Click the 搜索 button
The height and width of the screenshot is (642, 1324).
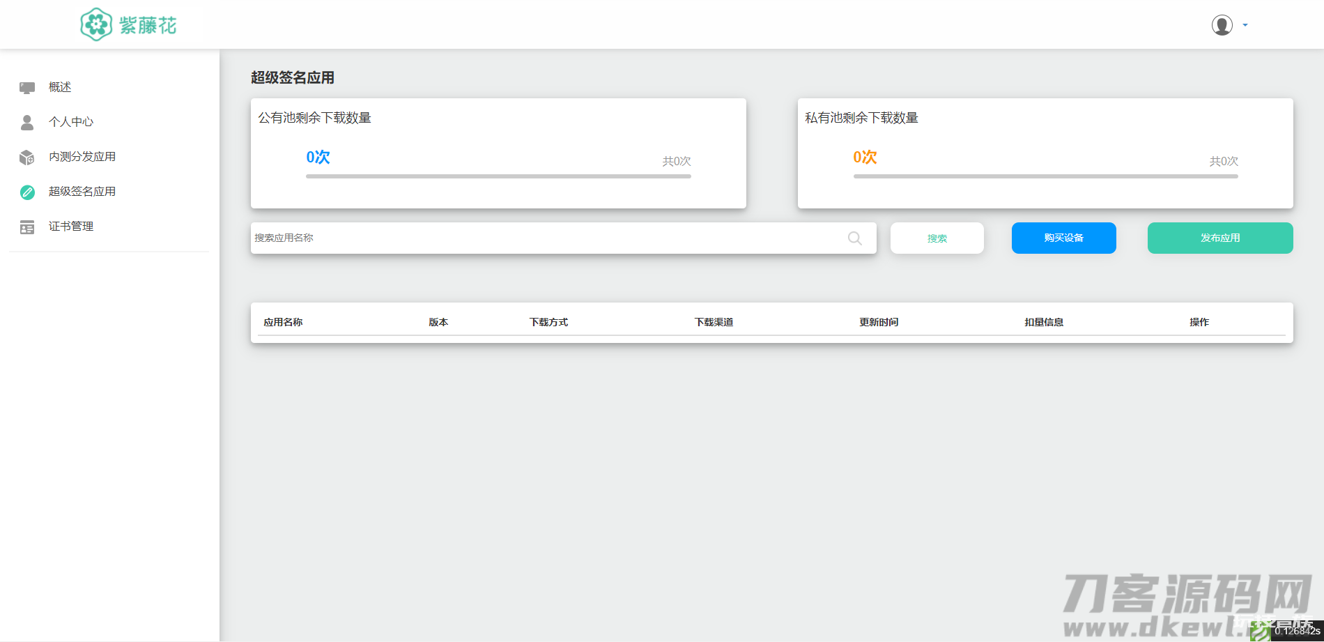click(937, 238)
